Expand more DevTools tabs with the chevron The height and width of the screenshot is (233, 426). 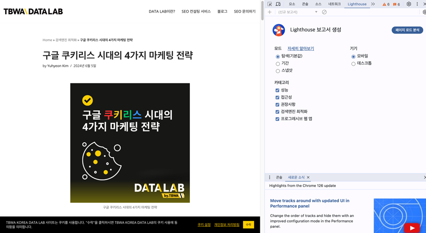click(373, 4)
